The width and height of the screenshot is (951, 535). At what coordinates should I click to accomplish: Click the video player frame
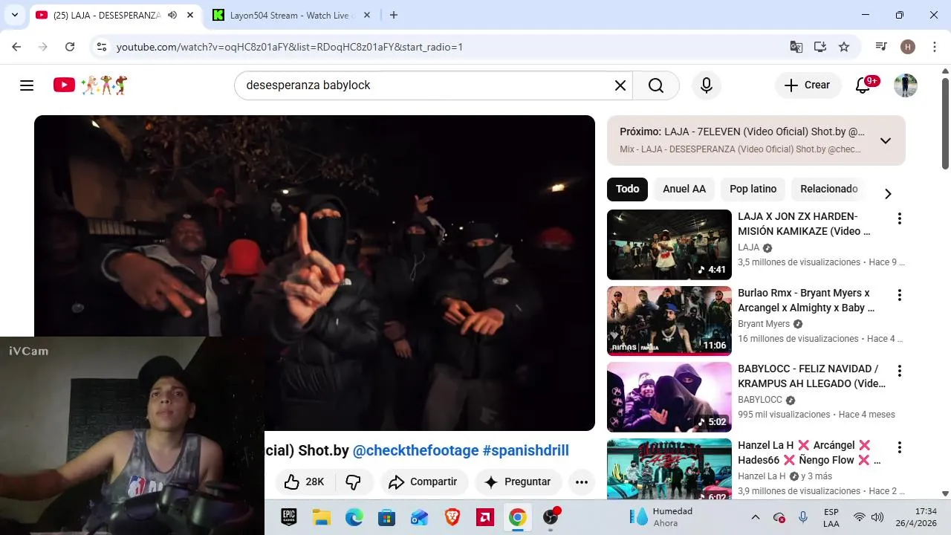[x=314, y=273]
